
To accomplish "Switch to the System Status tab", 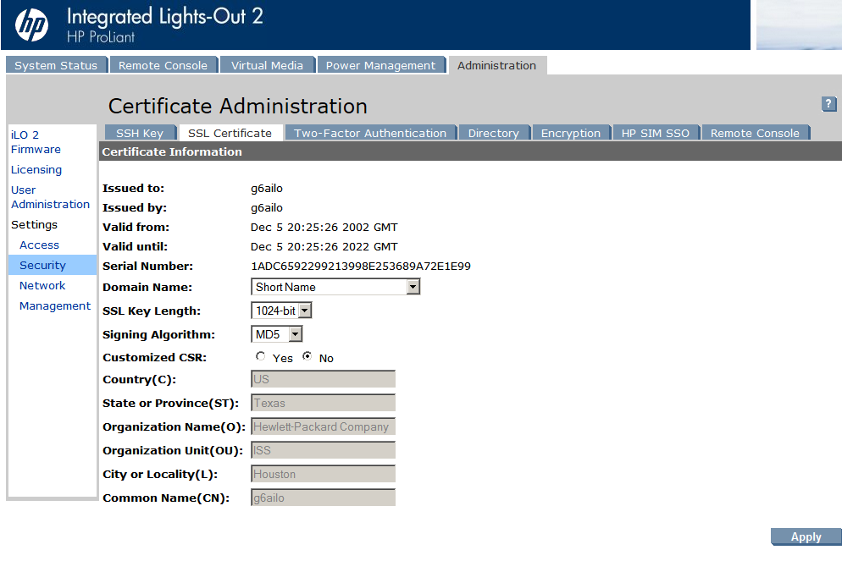I will (57, 65).
